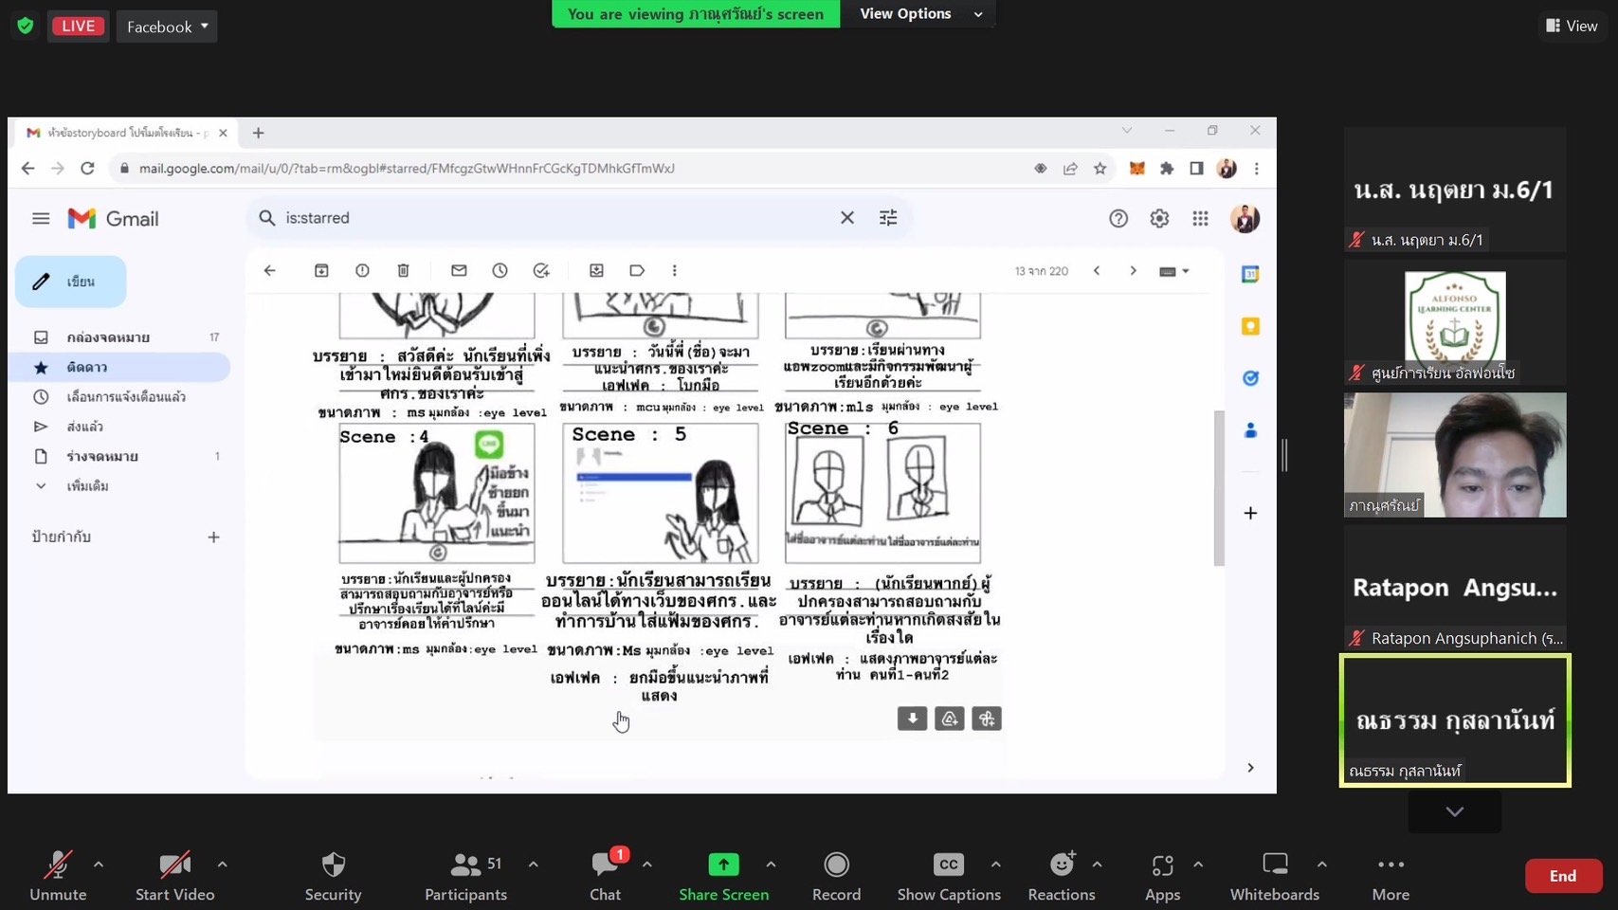1618x910 pixels.
Task: Unmute the microphone
Action: click(x=58, y=865)
